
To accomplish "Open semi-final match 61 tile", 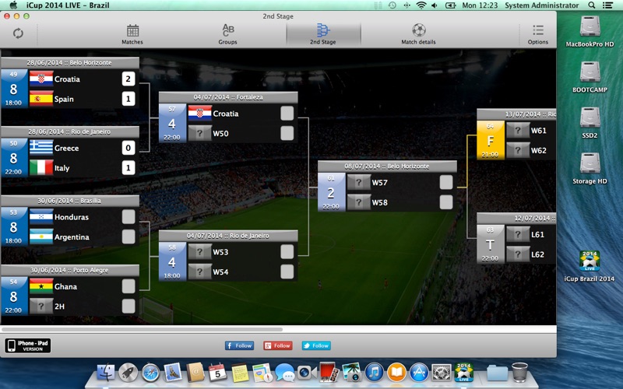I will tap(331, 192).
